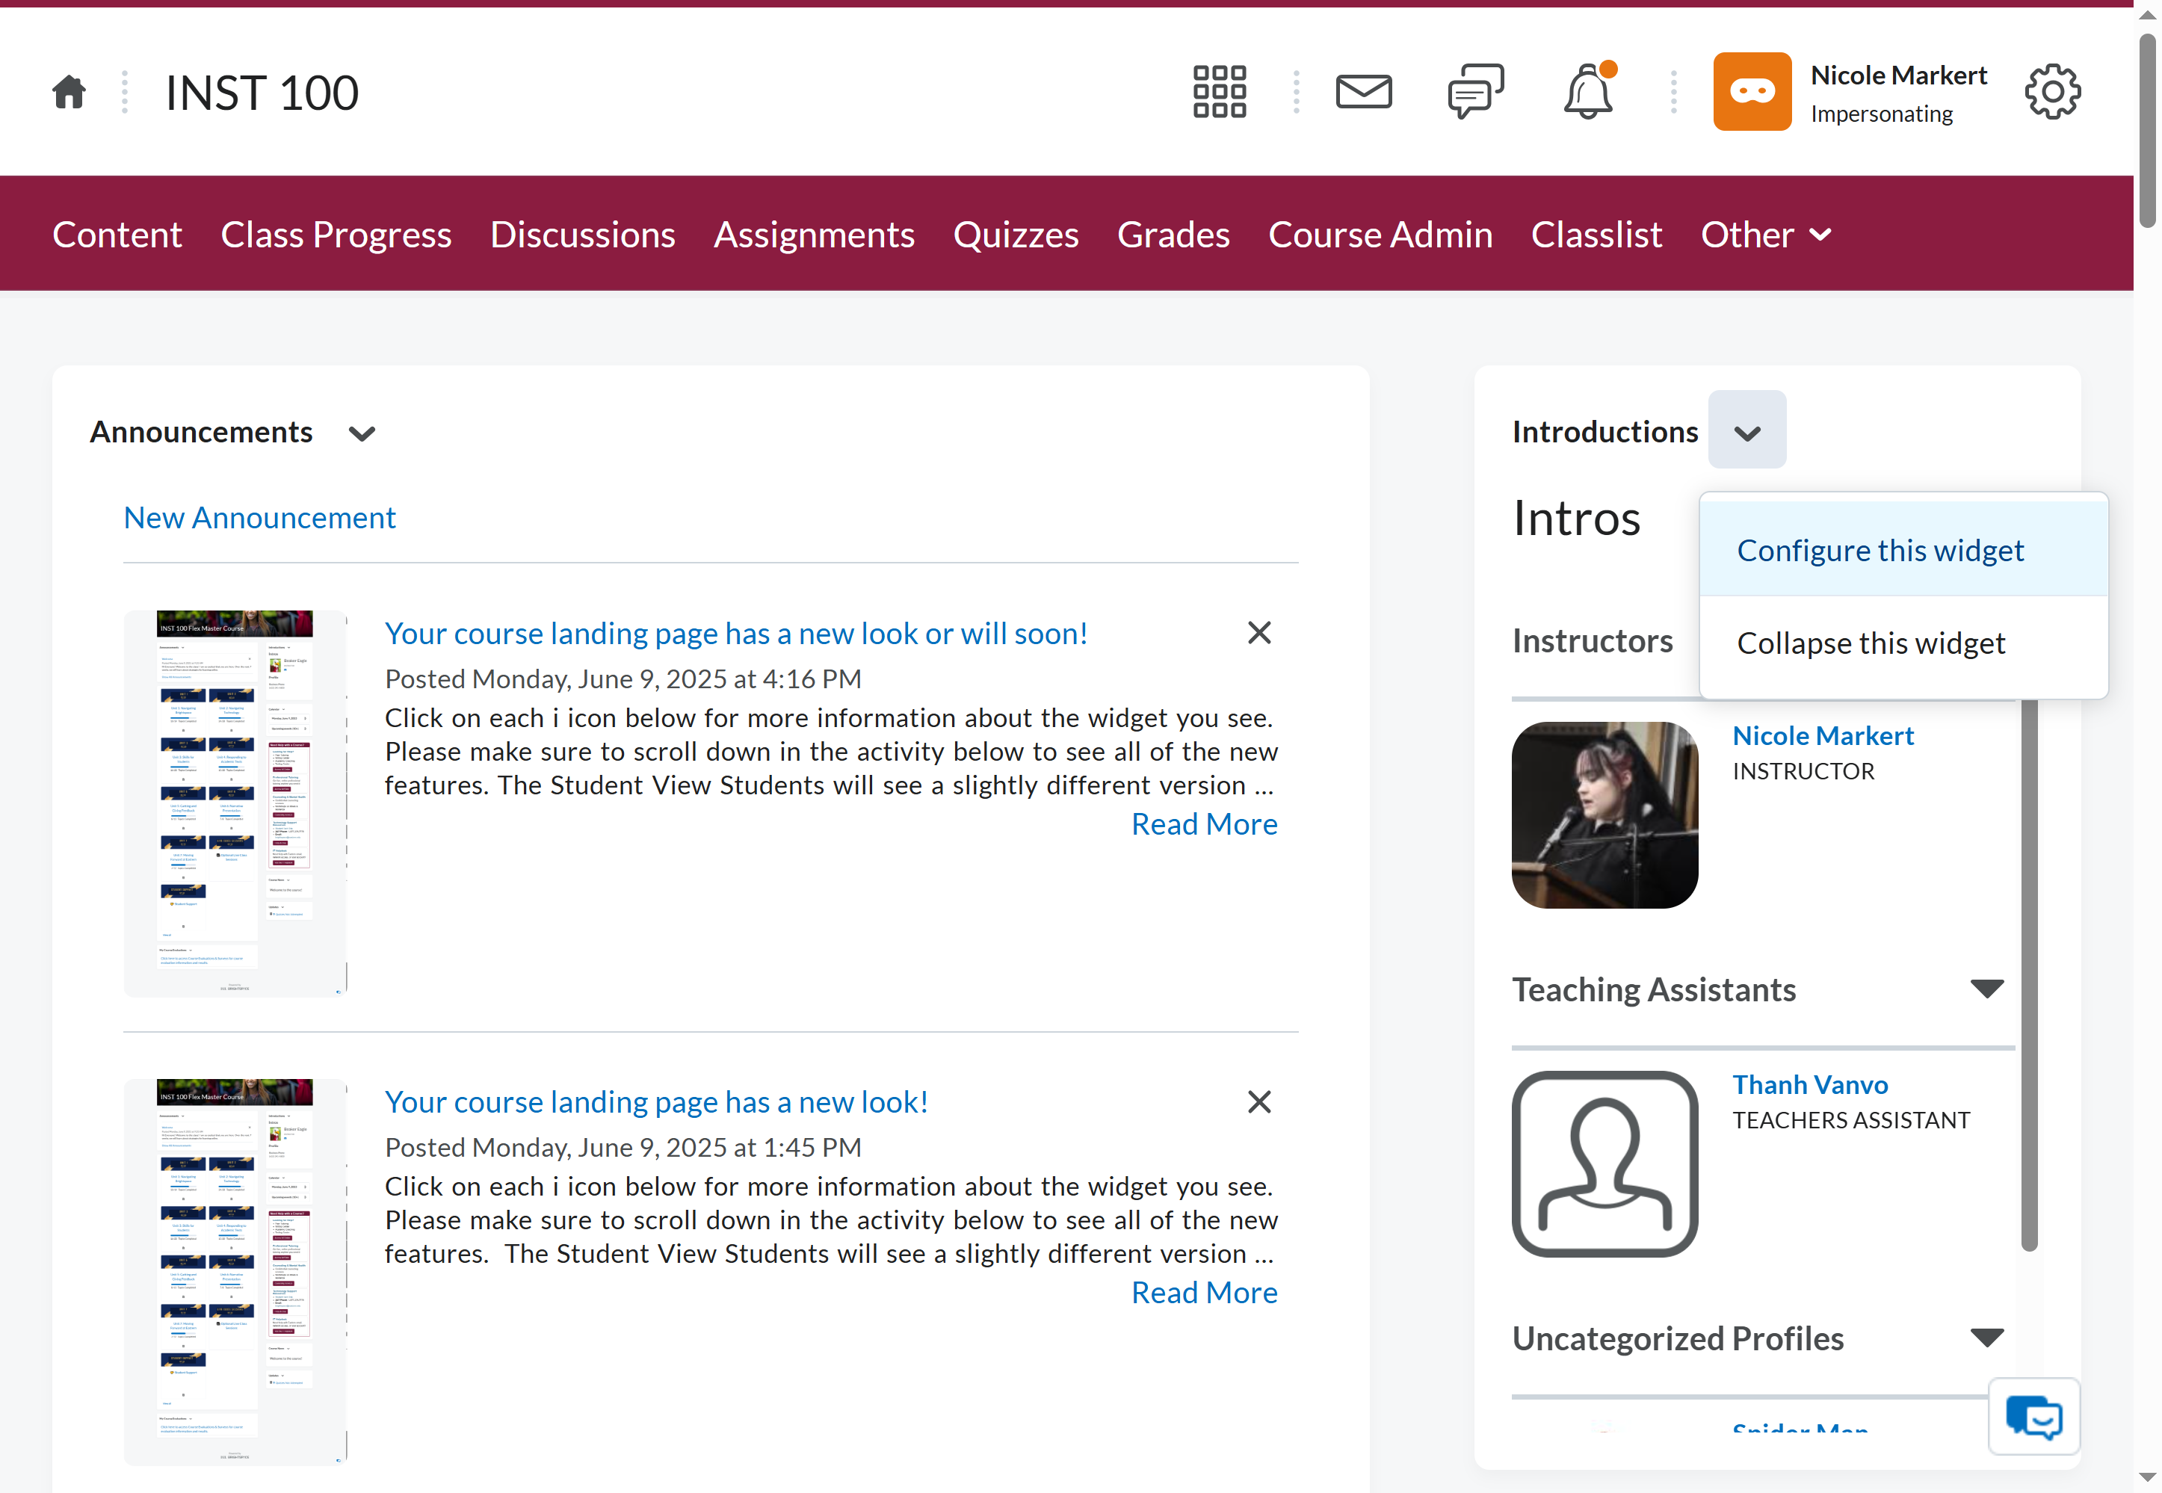Choose Collapse this widget
The width and height of the screenshot is (2162, 1493).
point(1903,643)
